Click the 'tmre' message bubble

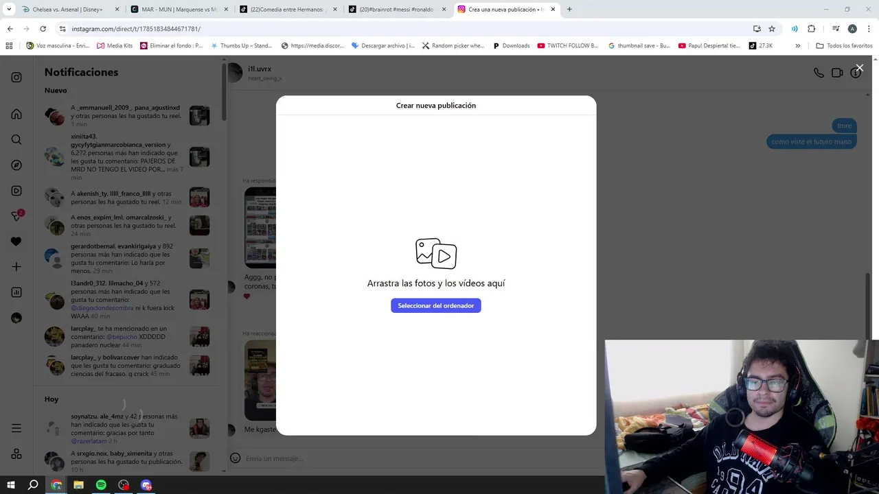click(844, 126)
